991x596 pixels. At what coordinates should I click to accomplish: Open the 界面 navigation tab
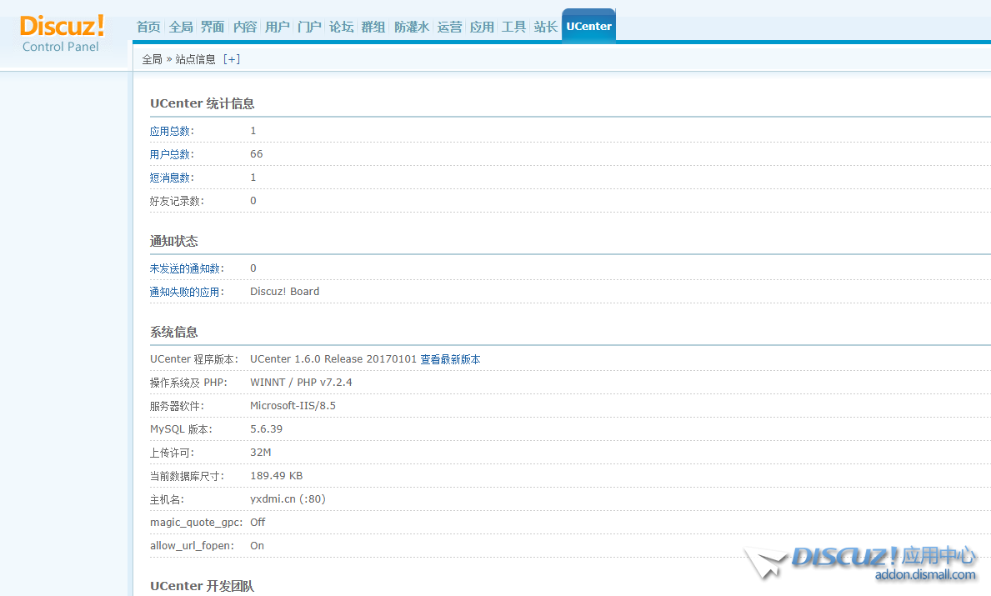click(213, 27)
